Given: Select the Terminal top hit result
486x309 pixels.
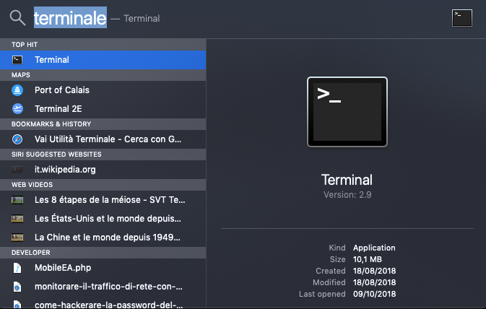Looking at the screenshot, I should (103, 60).
